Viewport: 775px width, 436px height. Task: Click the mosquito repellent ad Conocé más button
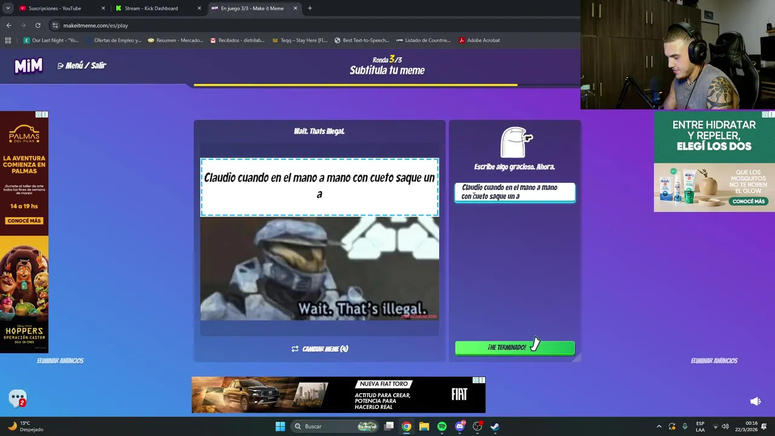point(749,202)
